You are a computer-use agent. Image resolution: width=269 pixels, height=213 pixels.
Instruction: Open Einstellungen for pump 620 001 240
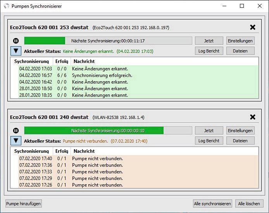[240, 131]
